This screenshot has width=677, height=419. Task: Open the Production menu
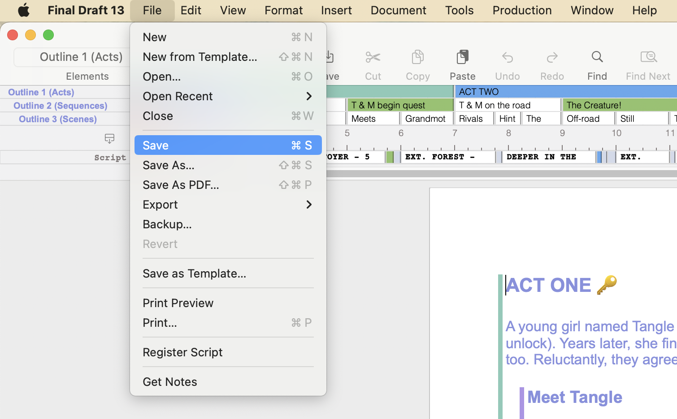tap(522, 10)
